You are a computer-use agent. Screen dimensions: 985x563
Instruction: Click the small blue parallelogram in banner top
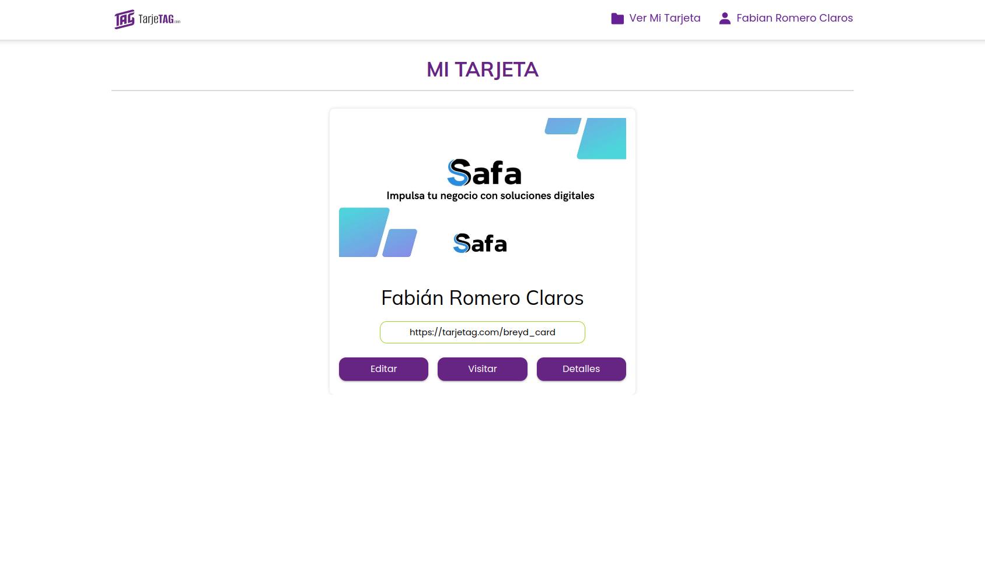coord(563,126)
